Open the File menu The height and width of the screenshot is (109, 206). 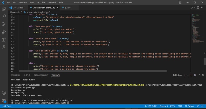pyautogui.click(x=8, y=3)
